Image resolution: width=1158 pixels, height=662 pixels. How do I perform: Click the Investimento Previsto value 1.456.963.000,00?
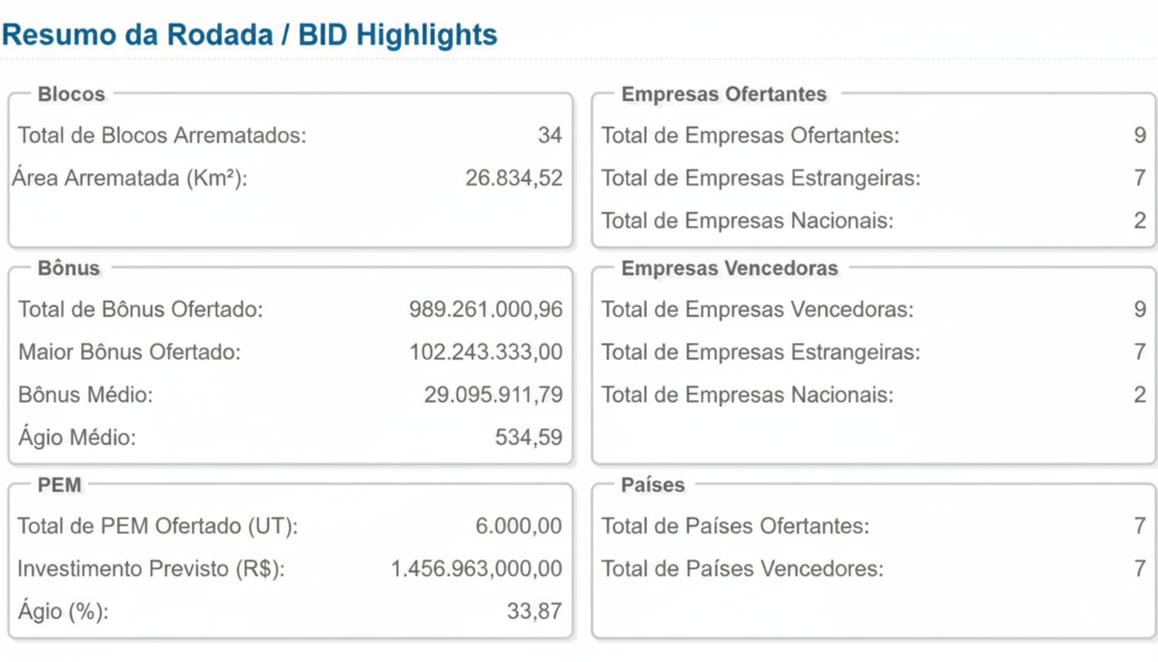coord(476,569)
